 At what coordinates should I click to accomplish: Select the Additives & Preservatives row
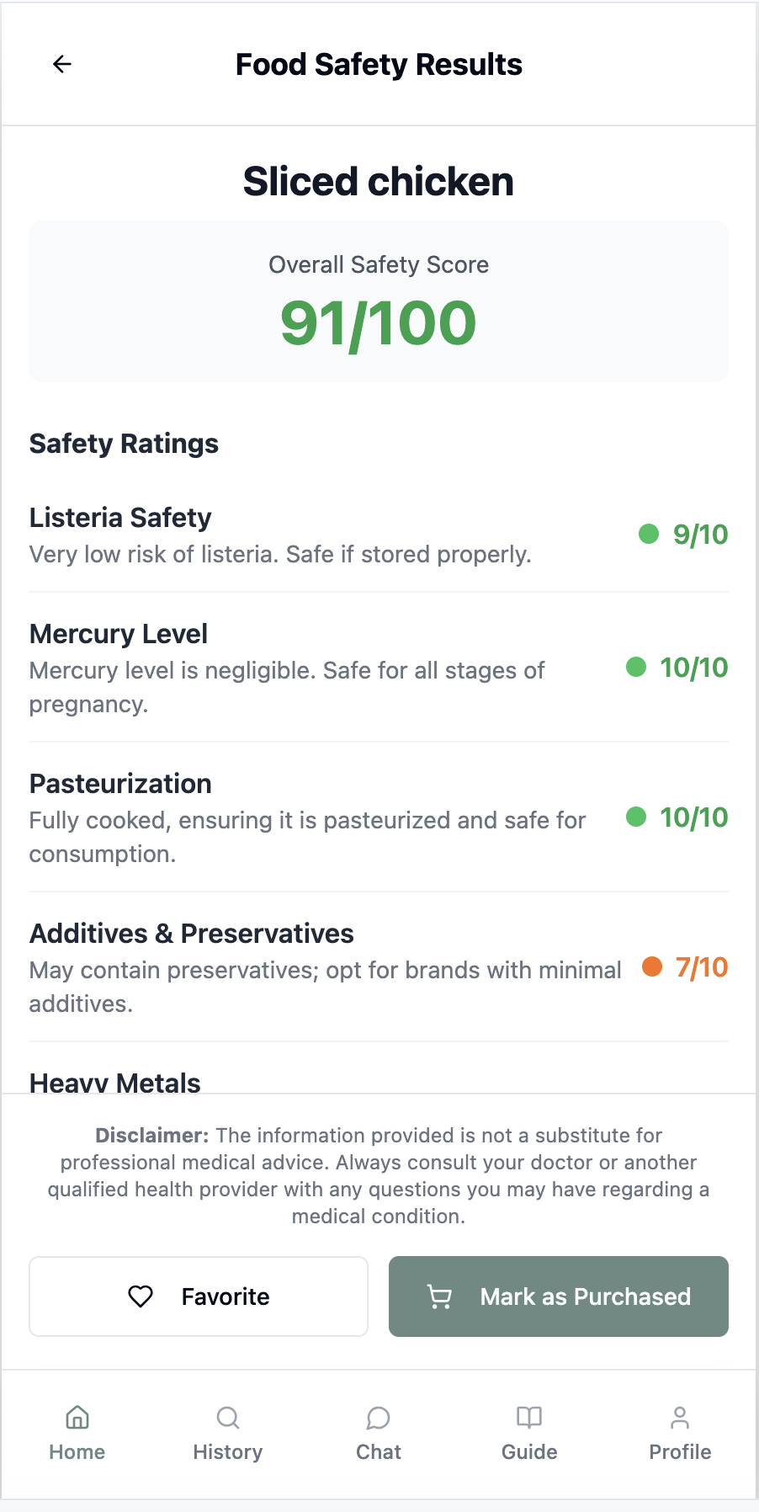tap(379, 967)
